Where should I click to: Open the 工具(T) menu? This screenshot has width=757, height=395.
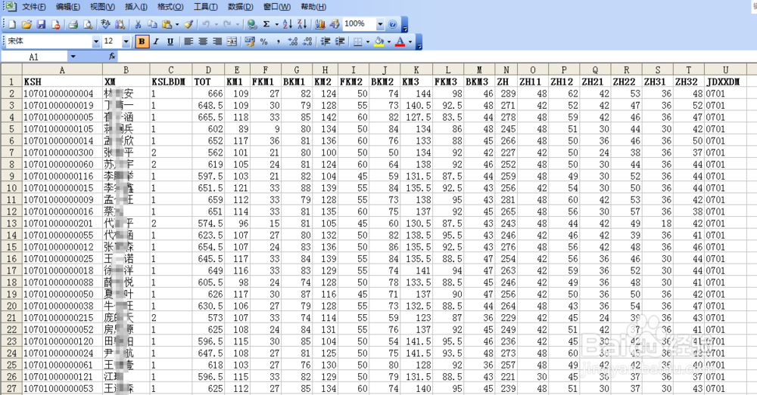206,7
